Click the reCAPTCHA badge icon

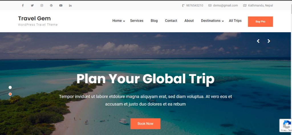point(287,124)
